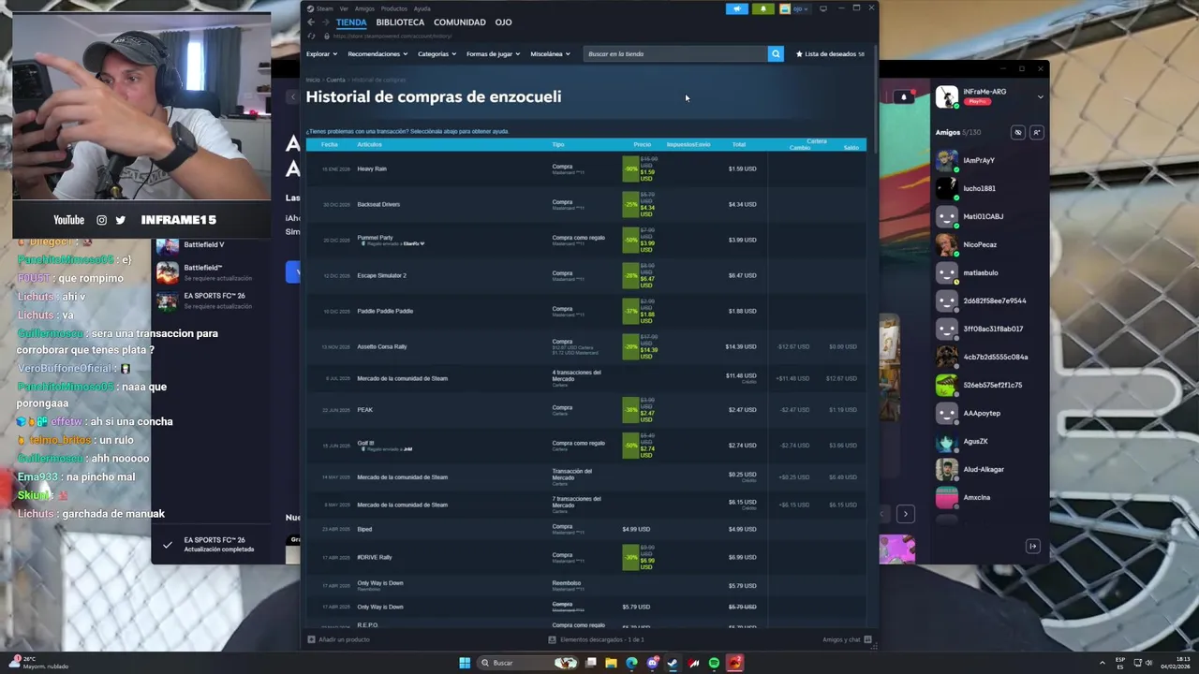
Task: Focus the 'Buscar en la tienda' field
Action: point(675,54)
